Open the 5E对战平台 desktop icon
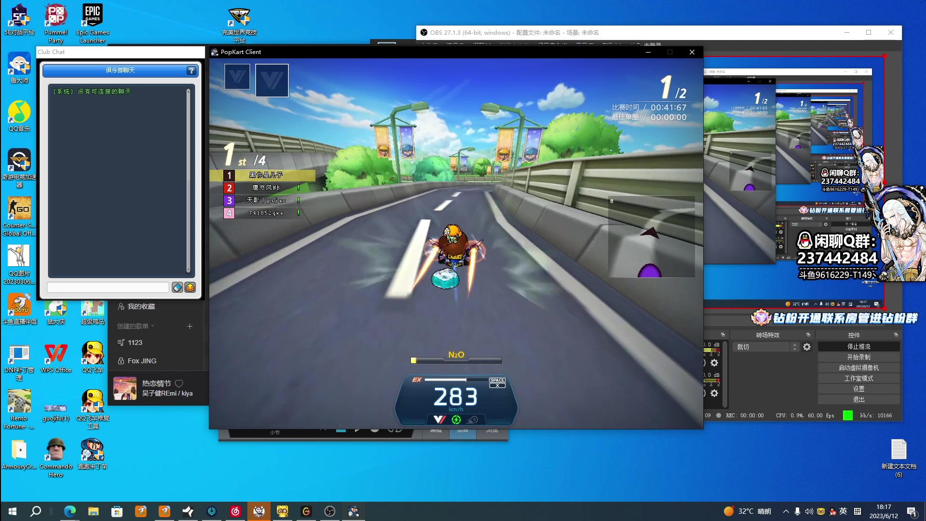Screen dimensions: 926x521 [19, 20]
